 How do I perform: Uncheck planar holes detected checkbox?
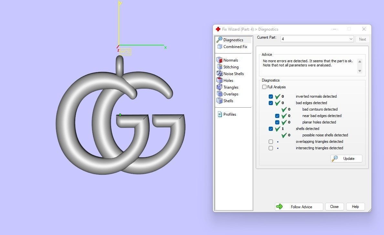[277, 122]
